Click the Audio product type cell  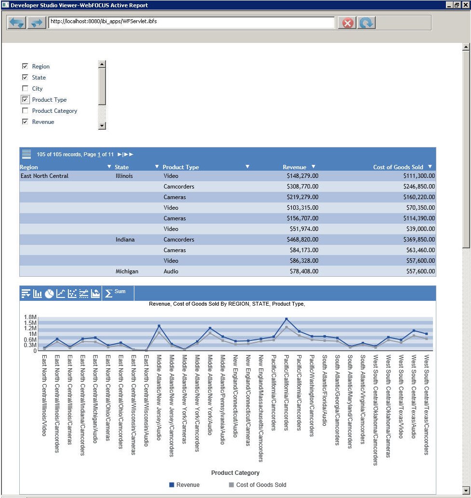click(171, 271)
